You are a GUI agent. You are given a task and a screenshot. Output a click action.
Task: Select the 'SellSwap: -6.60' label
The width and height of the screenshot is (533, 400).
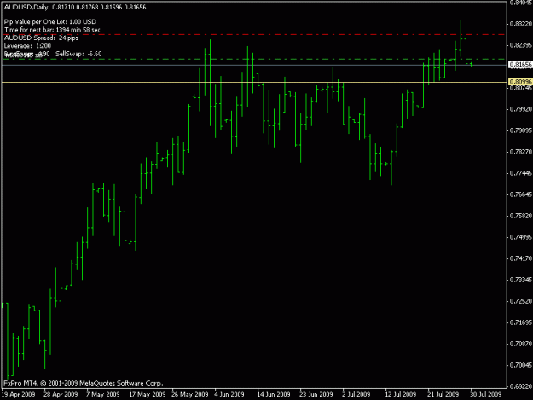tap(78, 54)
